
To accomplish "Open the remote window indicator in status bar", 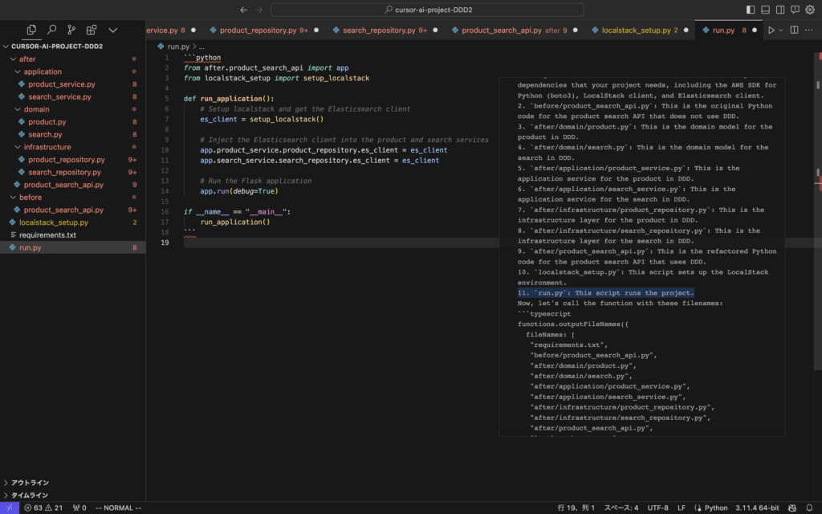I will pos(10,508).
